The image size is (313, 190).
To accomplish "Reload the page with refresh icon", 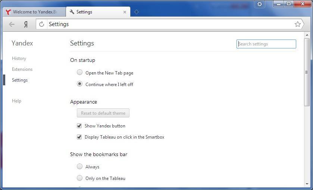I will pyautogui.click(x=42, y=24).
